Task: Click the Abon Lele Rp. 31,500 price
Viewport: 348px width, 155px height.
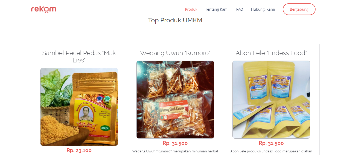Action: tap(271, 143)
